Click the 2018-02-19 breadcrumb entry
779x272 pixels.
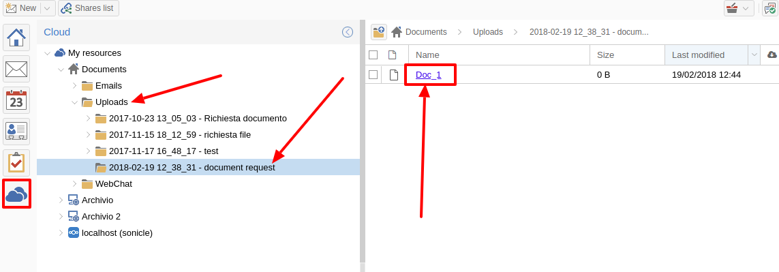pos(589,32)
